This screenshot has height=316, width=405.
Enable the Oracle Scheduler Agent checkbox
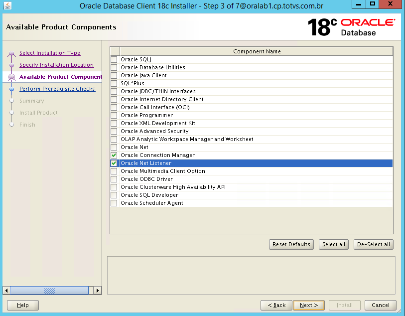(x=114, y=203)
